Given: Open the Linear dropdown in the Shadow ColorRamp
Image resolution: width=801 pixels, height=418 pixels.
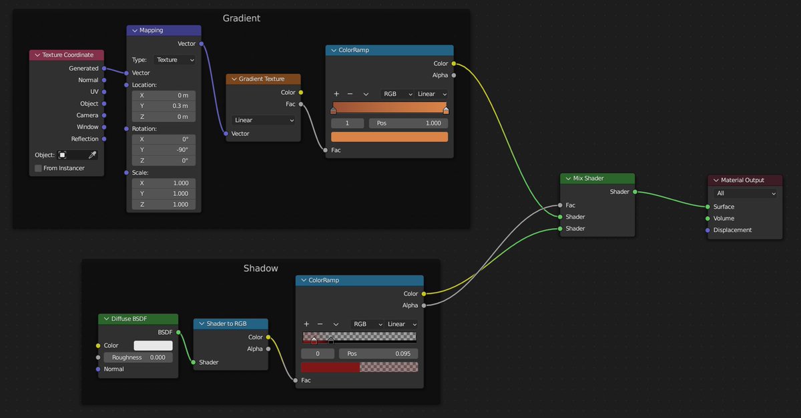Looking at the screenshot, I should pos(400,324).
